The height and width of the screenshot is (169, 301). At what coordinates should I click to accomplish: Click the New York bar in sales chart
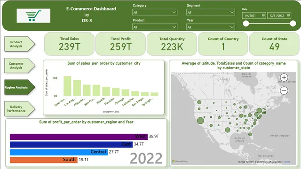[67, 86]
